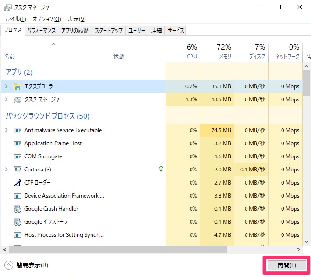This screenshot has width=311, height=277.
Task: Click the Application Frame Host icon
Action: pos(18,143)
